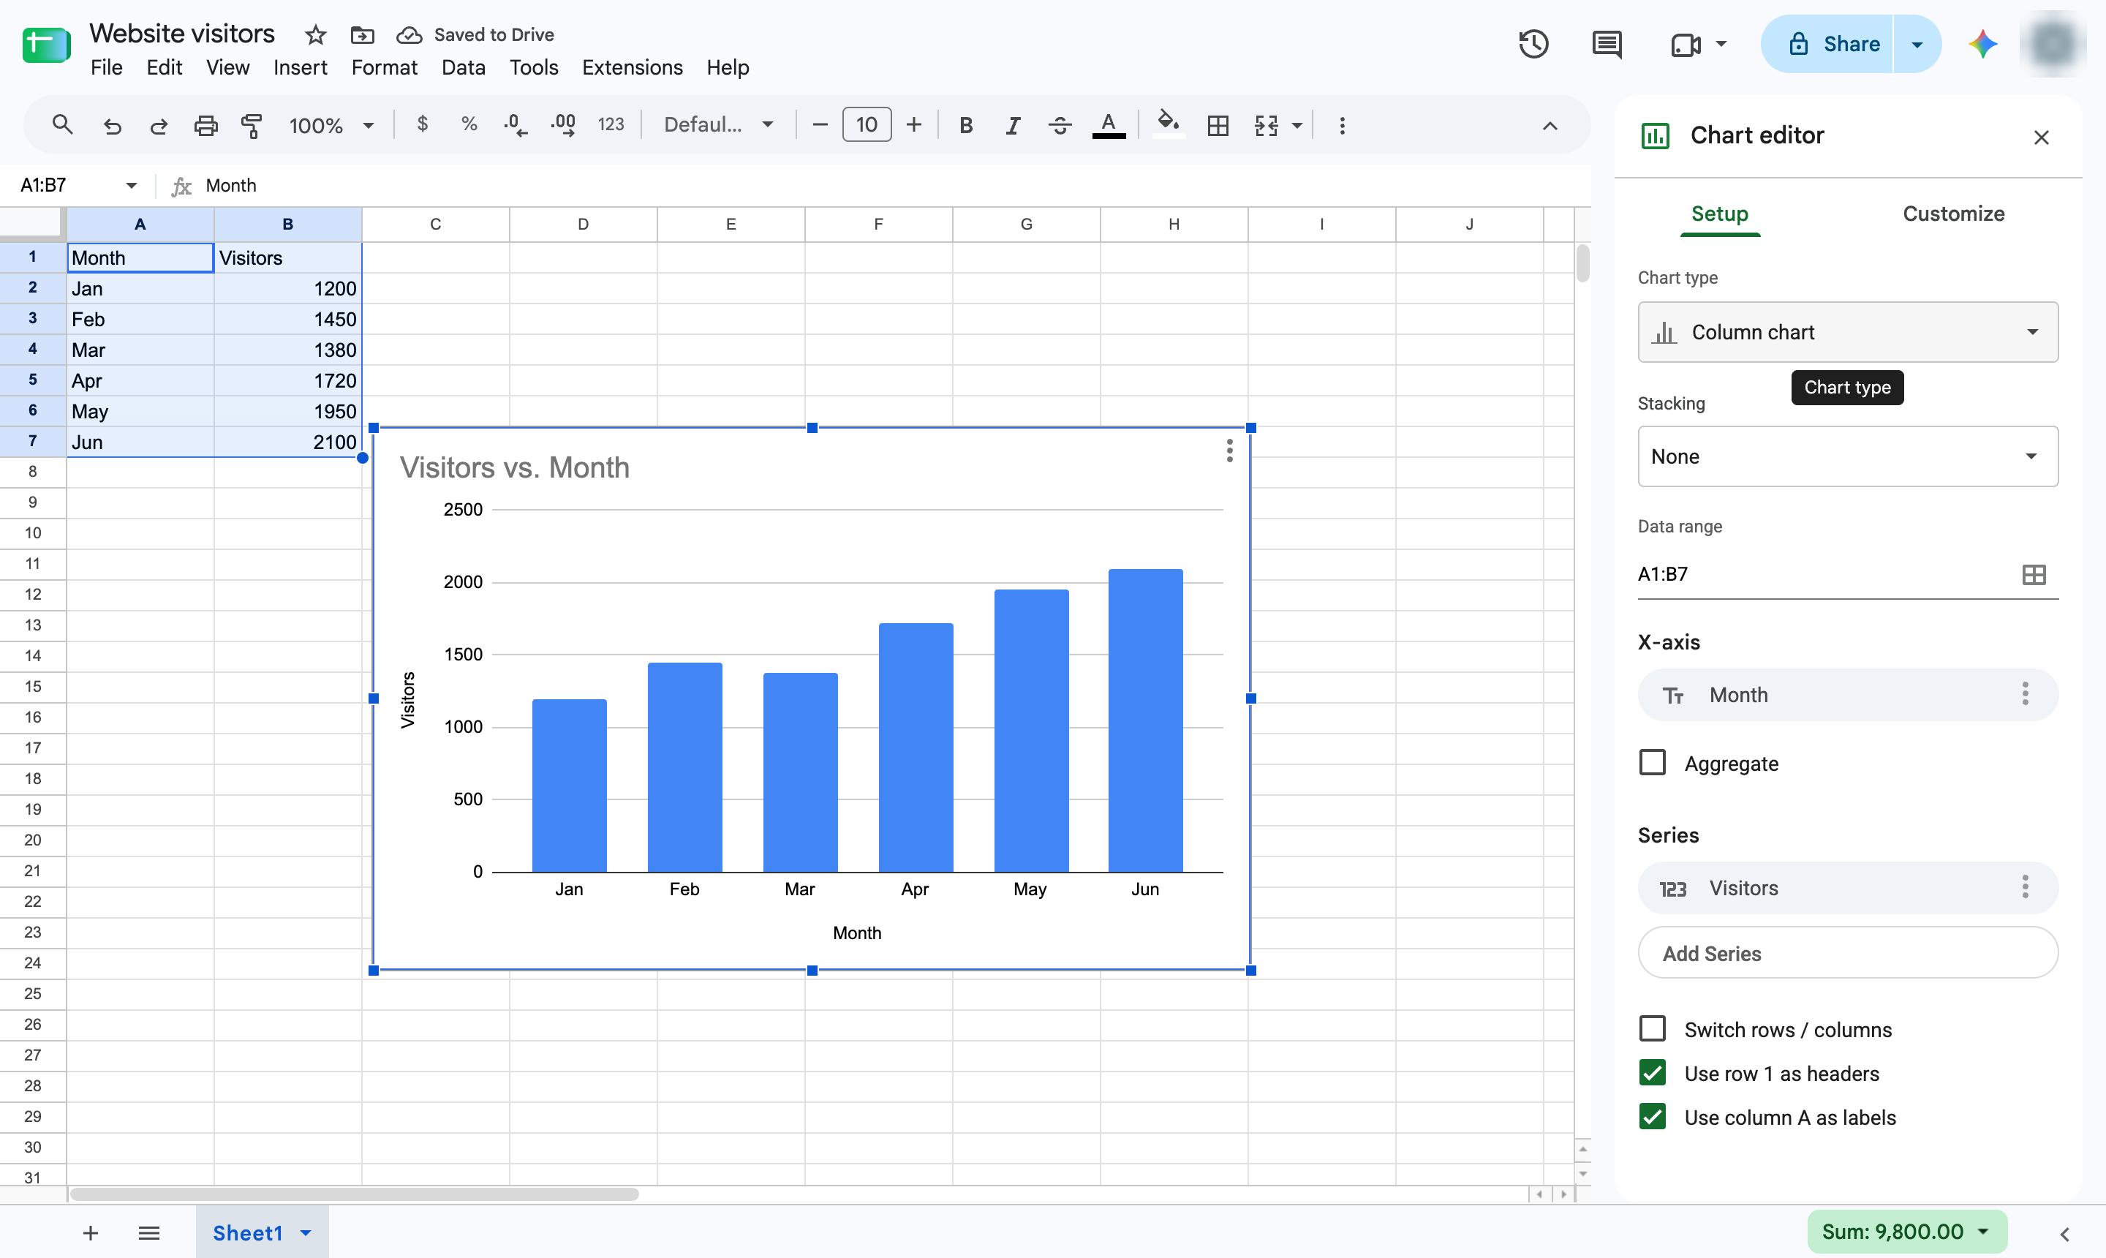
Task: Format as currency with dollar icon
Action: (x=422, y=124)
